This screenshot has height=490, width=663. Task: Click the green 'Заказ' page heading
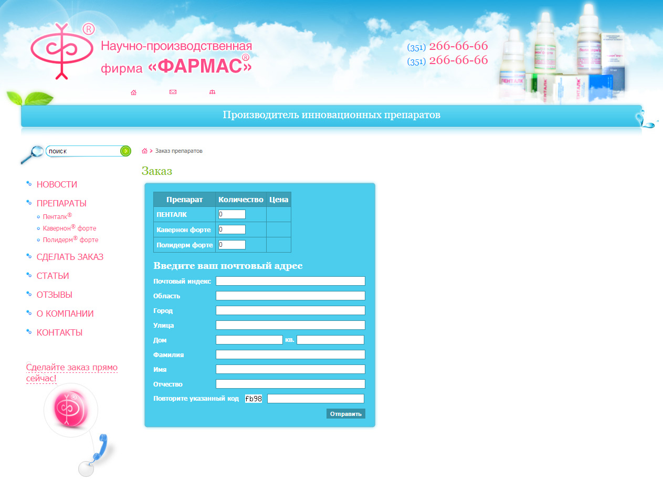coord(157,171)
